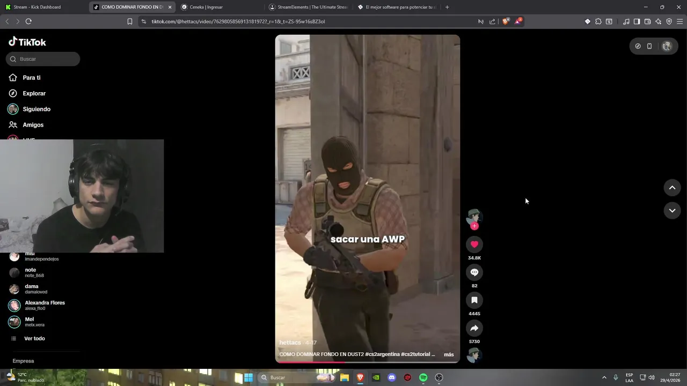Image resolution: width=687 pixels, height=386 pixels.
Task: Reload the page
Action: point(28,21)
